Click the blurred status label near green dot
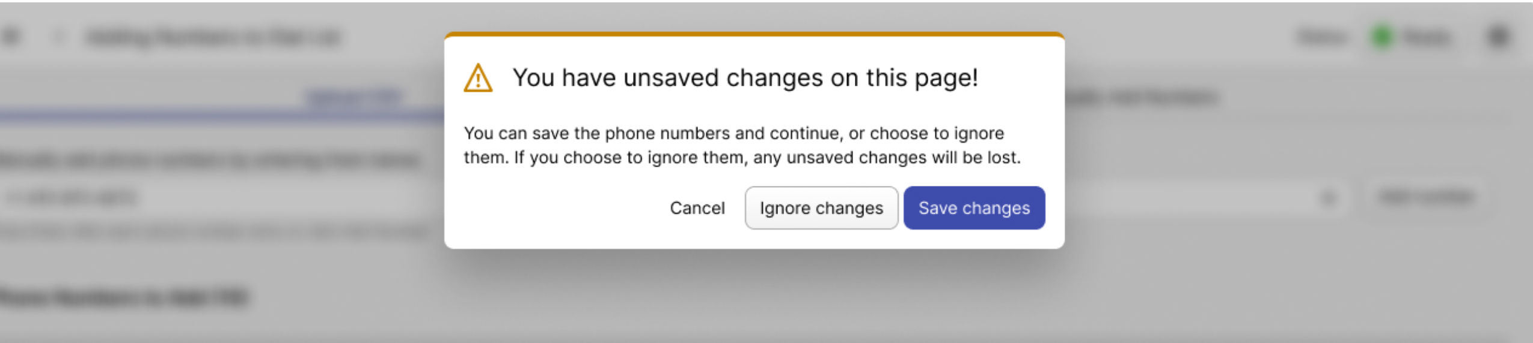Viewport: 1533px width, 343px height. (x=1426, y=37)
